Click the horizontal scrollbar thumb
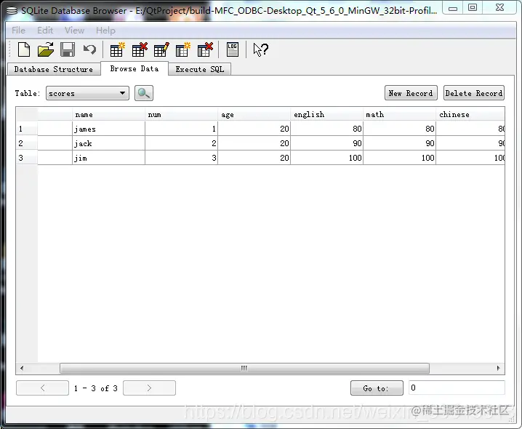This screenshot has width=522, height=429. [x=244, y=368]
